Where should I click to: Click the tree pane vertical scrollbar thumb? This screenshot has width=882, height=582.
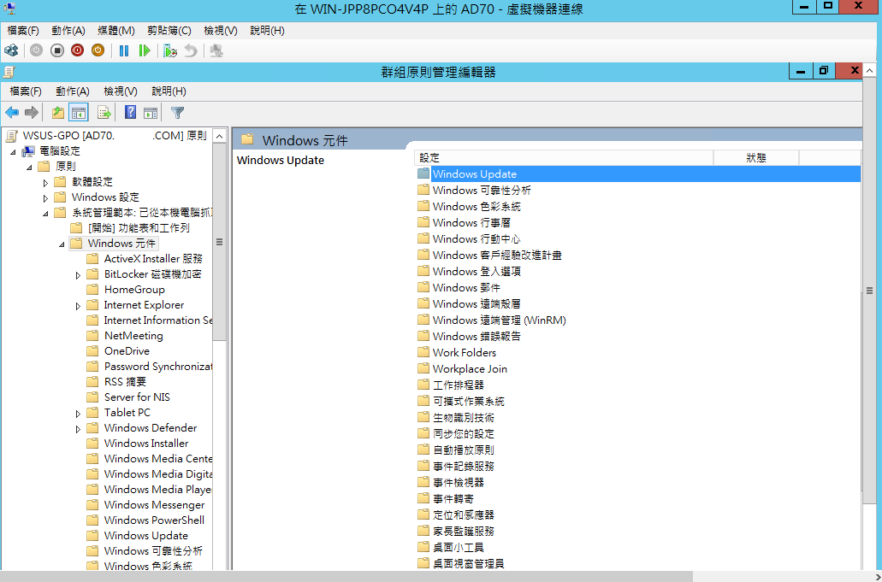(x=219, y=242)
